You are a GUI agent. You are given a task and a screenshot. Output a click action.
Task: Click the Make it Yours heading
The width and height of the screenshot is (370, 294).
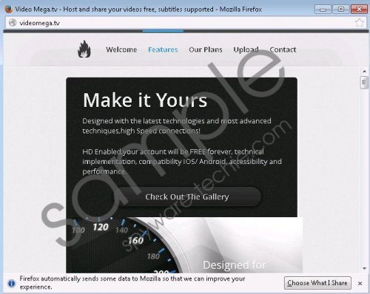[x=145, y=100]
